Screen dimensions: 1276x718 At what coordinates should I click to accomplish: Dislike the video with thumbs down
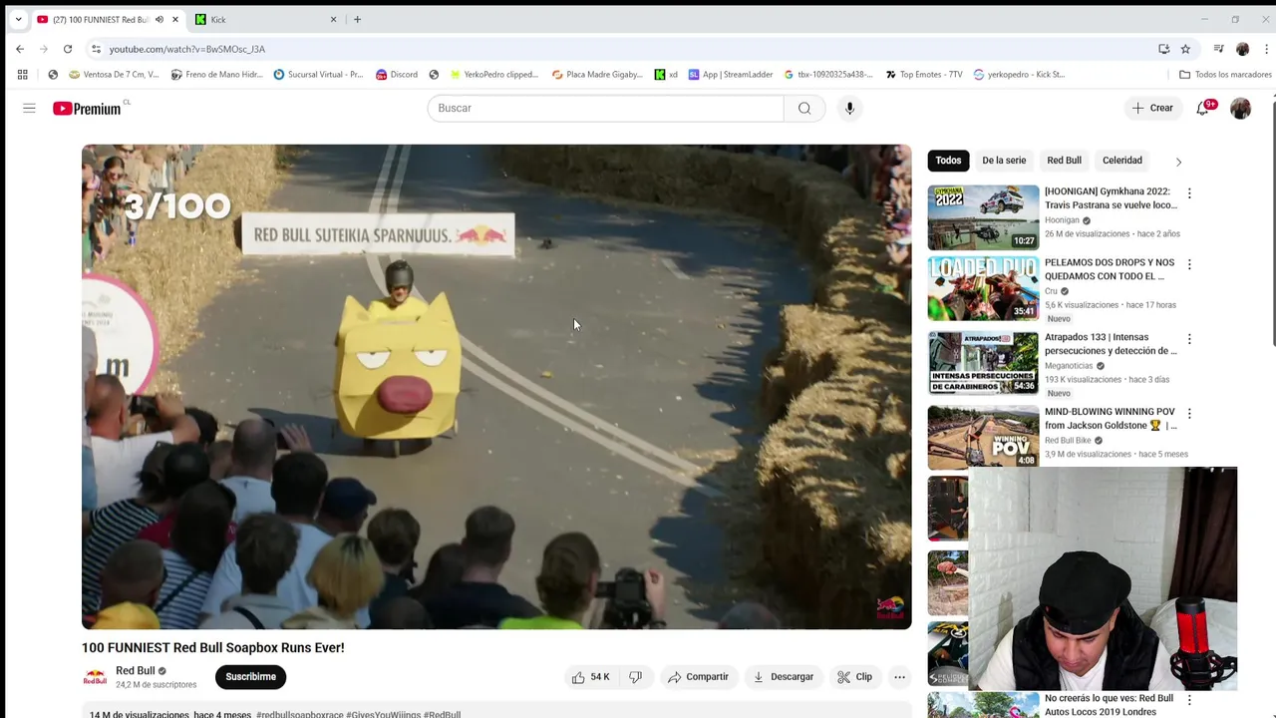pos(635,677)
